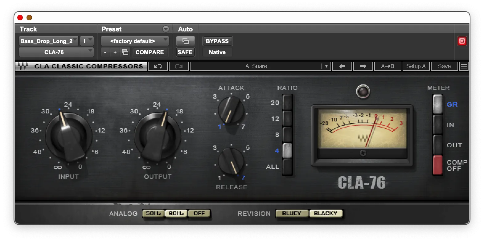Click the red target plugin icon

click(x=462, y=41)
